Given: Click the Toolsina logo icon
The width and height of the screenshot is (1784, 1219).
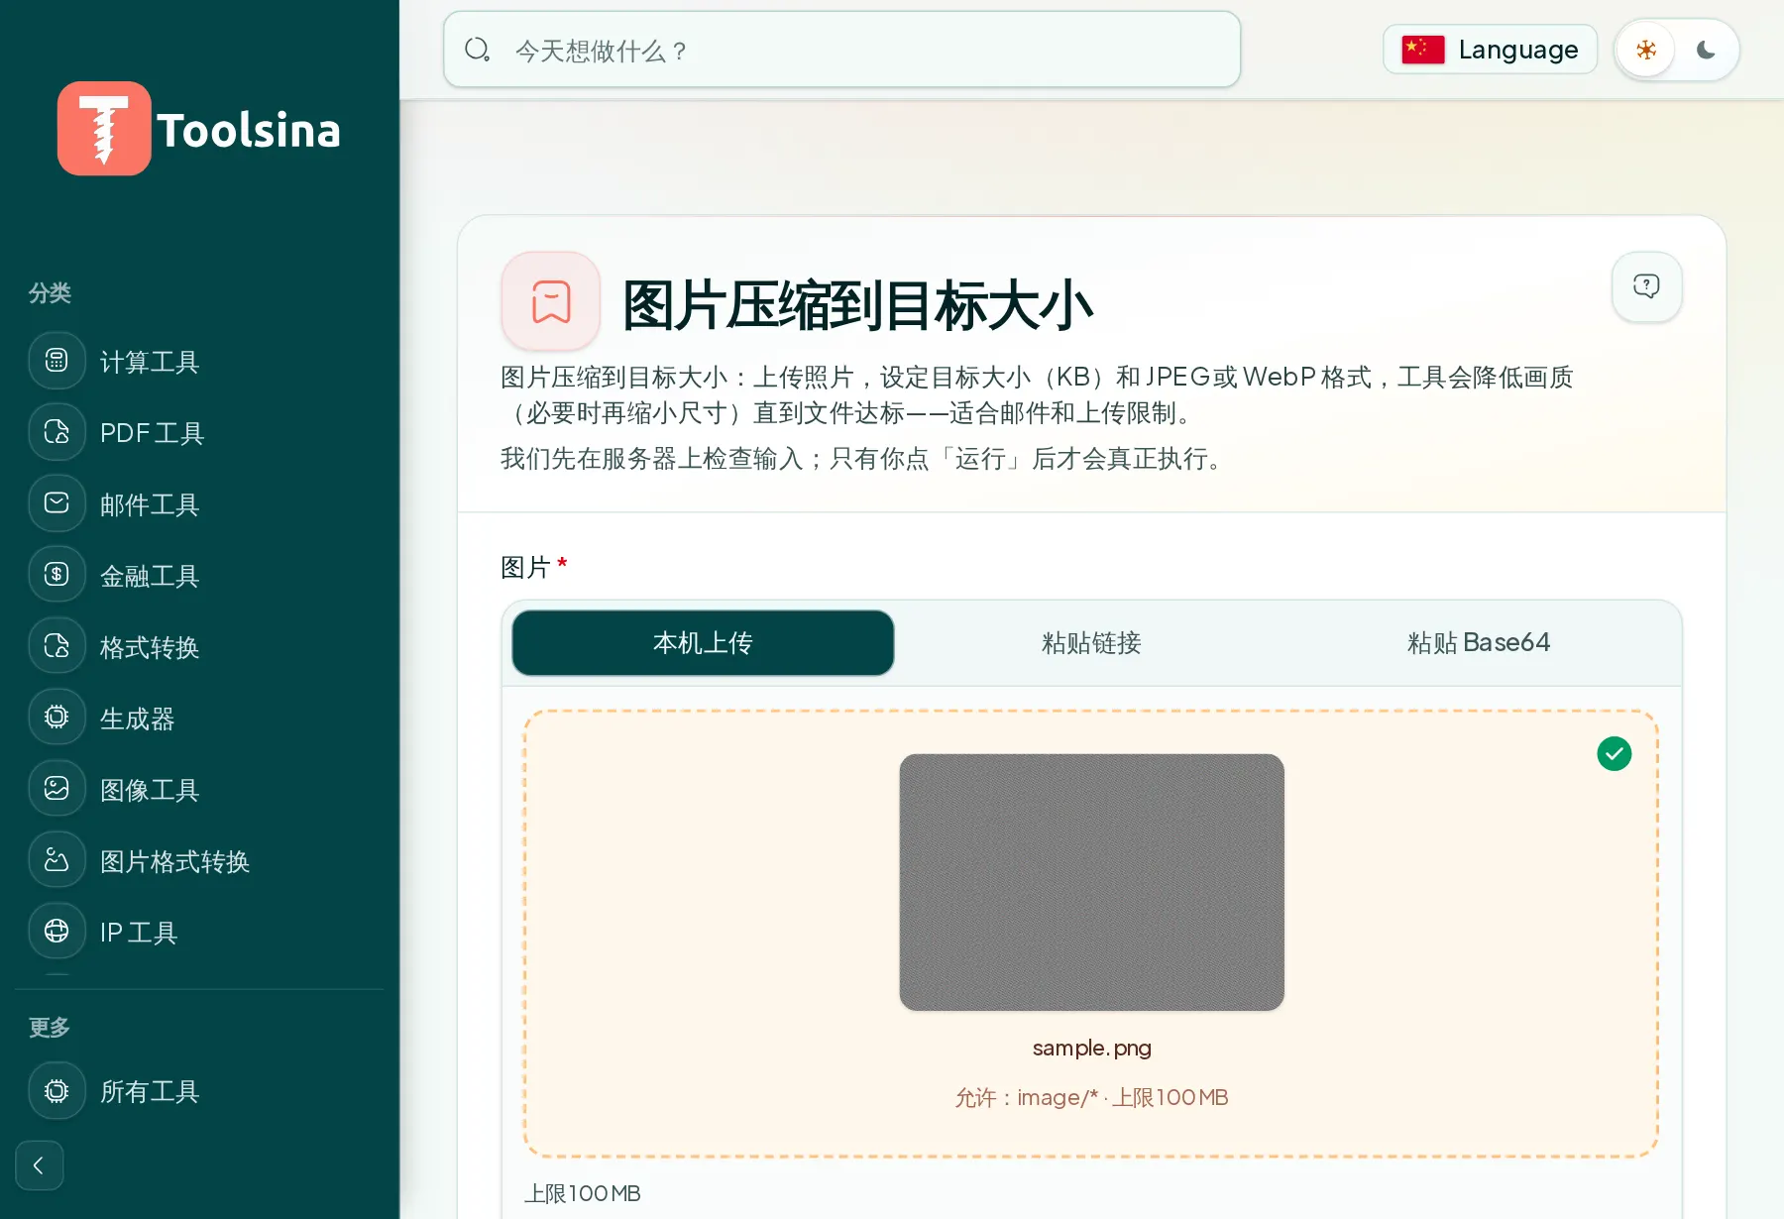Looking at the screenshot, I should [x=104, y=129].
